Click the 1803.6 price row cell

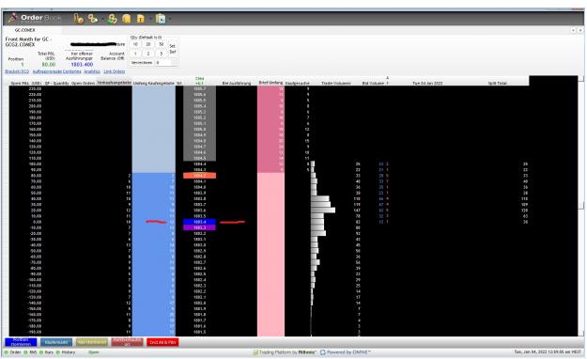click(199, 211)
